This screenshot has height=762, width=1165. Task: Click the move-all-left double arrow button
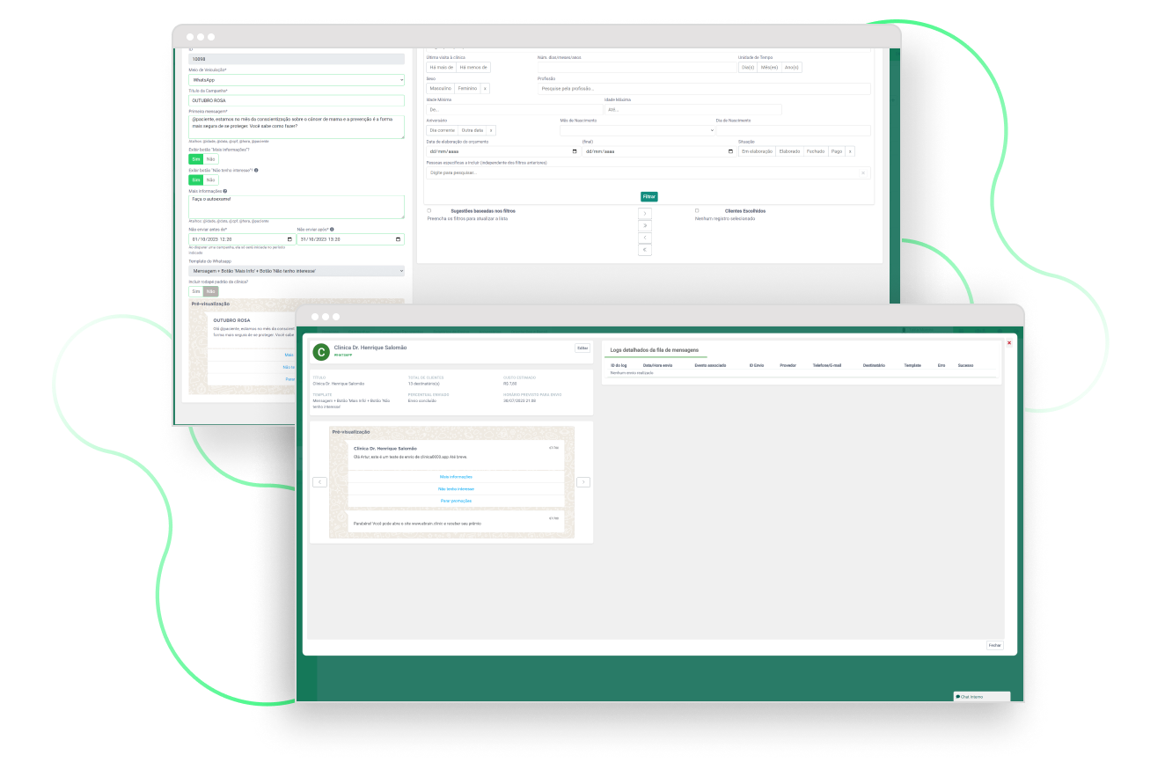(645, 250)
